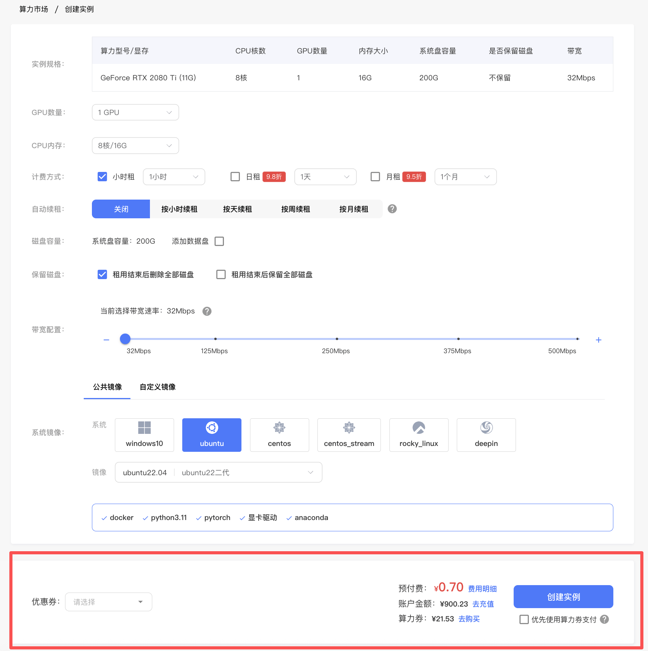
Task: Click the 创建实例 button
Action: click(563, 596)
